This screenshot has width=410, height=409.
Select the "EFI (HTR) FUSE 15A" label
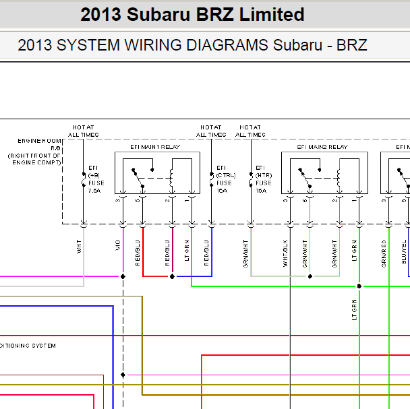[x=264, y=179]
